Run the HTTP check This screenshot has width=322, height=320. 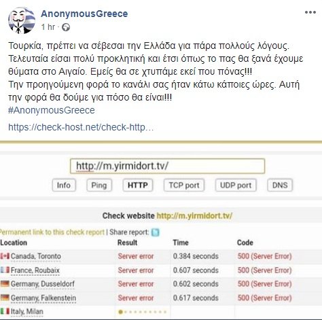coord(138,185)
